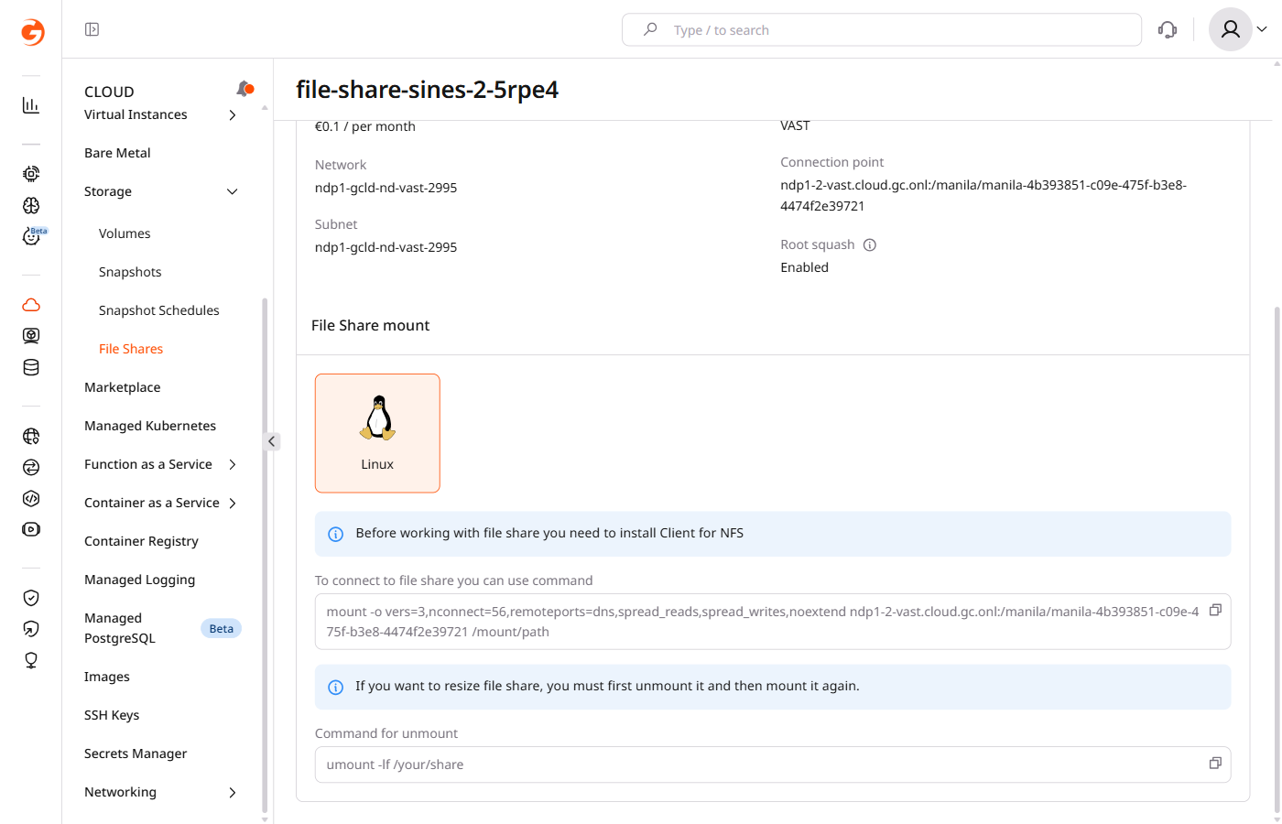Collapse the navigation menu arrow handle

click(x=272, y=441)
